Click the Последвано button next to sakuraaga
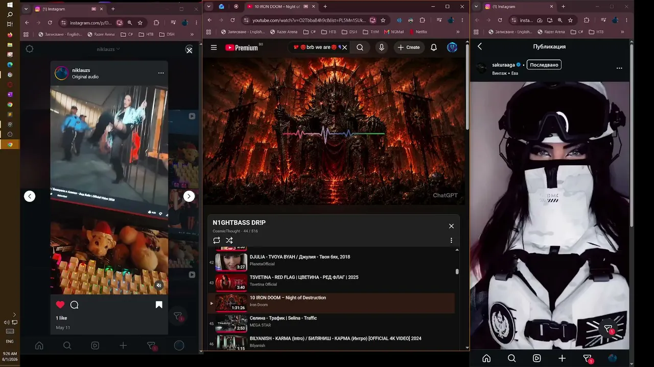The height and width of the screenshot is (367, 654). 544,65
